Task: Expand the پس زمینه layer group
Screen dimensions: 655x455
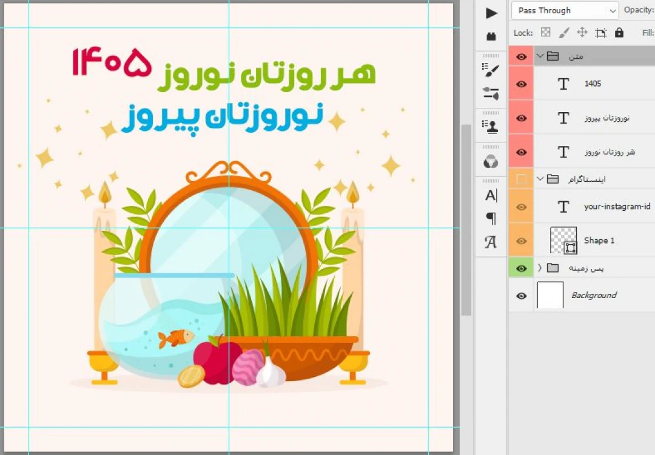Action: point(540,268)
